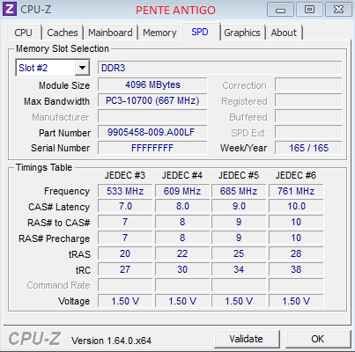This screenshot has width=355, height=352.
Task: Click the empty SPD Ext. field
Action: [308, 132]
